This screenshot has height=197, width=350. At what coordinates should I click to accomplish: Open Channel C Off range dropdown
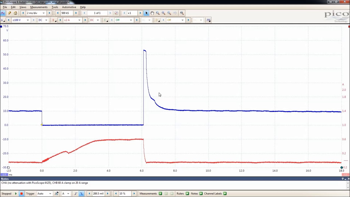coord(131,20)
